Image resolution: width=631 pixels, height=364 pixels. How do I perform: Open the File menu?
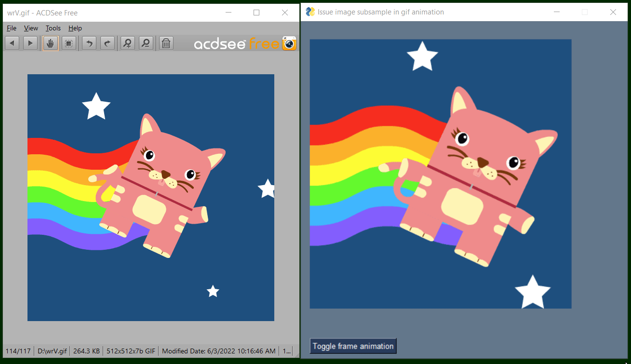coord(11,28)
